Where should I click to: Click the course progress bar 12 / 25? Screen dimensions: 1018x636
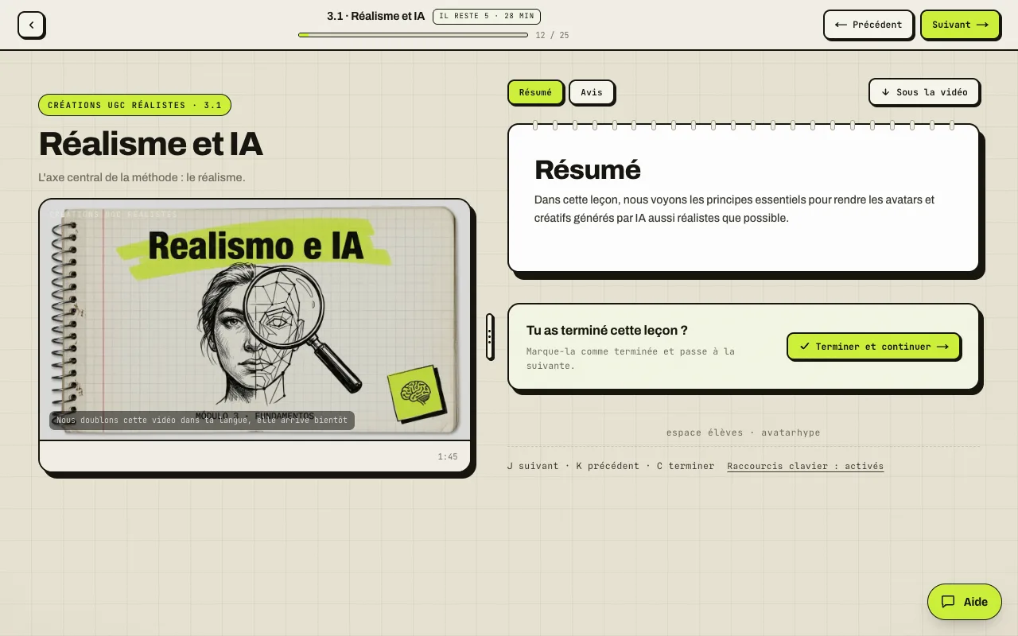(x=413, y=35)
